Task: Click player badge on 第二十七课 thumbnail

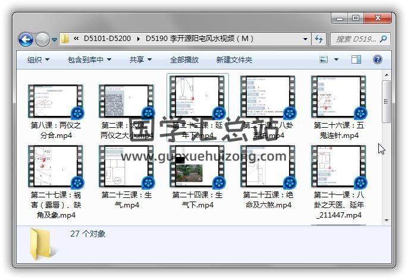Action: coord(77,183)
